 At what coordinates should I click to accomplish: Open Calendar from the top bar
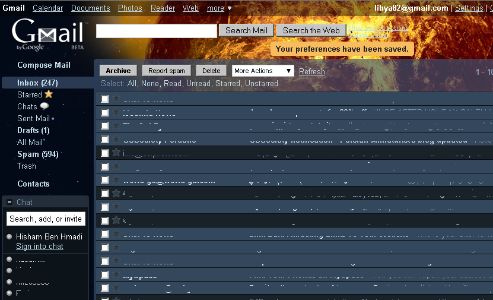[48, 8]
